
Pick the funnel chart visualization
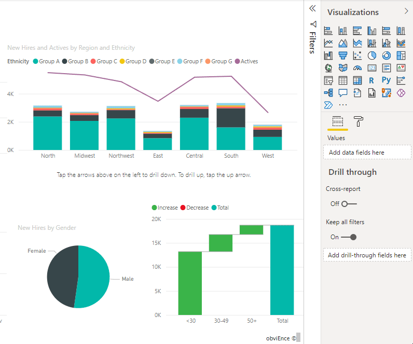[x=342, y=55]
